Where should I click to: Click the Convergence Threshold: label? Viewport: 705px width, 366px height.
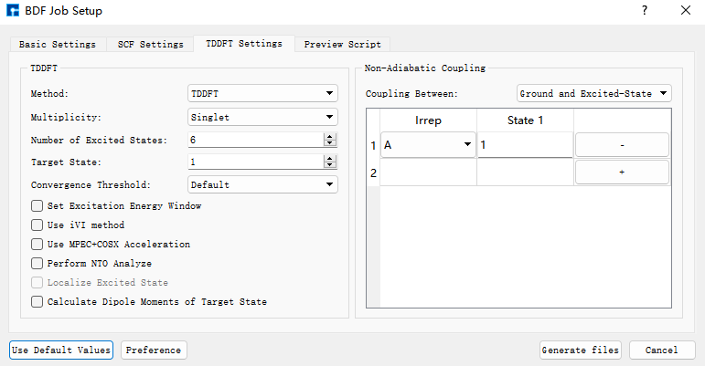(x=91, y=184)
